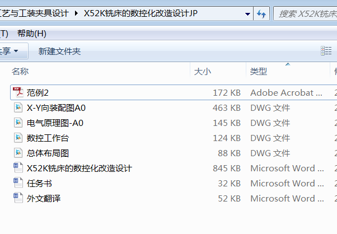Click the X52K铣床的数控化改造设计JP breadcrumb
Image resolution: width=337 pixels, height=234 pixels.
point(141,13)
